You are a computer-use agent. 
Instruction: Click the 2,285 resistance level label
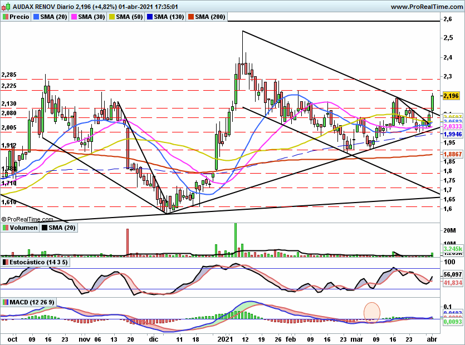(9, 75)
